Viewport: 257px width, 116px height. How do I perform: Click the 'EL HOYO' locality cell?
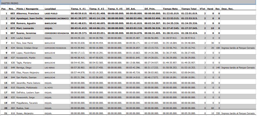coord(49,87)
